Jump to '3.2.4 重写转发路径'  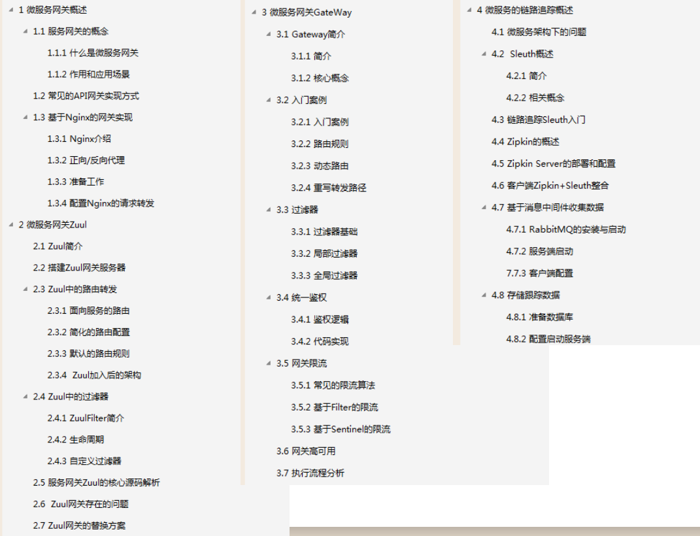click(x=329, y=188)
